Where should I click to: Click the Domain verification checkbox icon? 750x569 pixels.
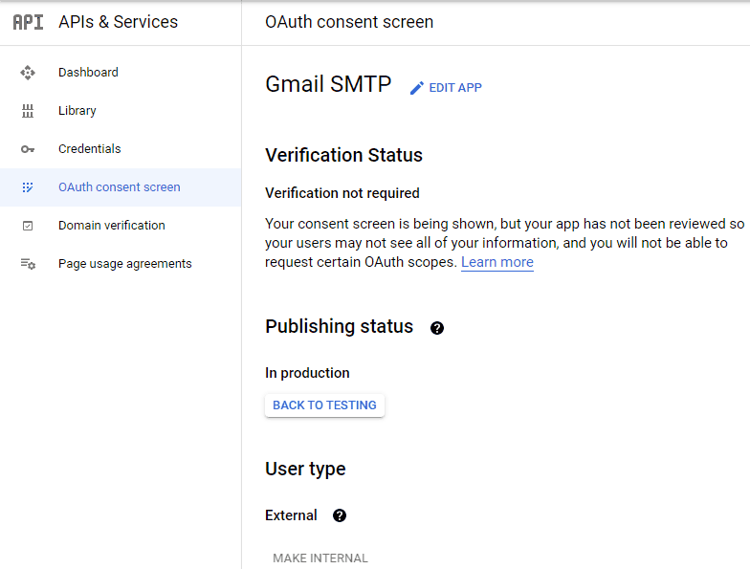pyautogui.click(x=28, y=226)
